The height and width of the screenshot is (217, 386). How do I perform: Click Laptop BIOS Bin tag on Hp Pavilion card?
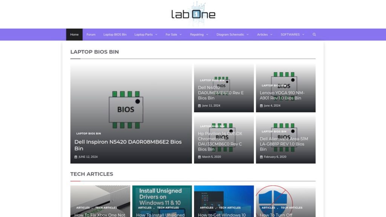point(212,126)
